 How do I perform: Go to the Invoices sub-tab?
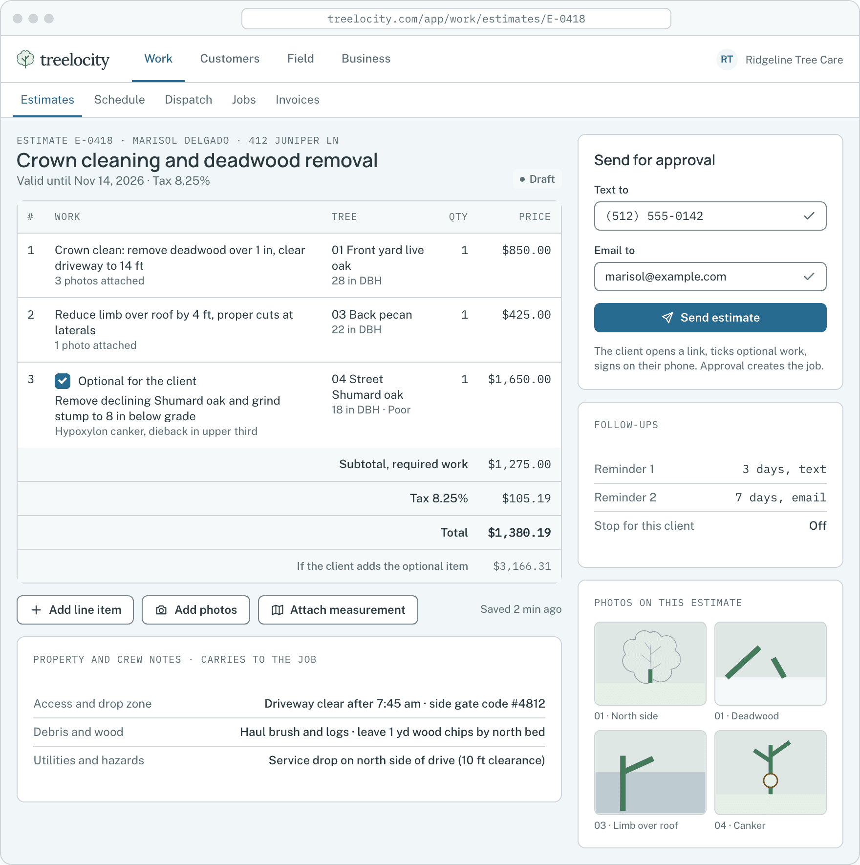pos(297,100)
